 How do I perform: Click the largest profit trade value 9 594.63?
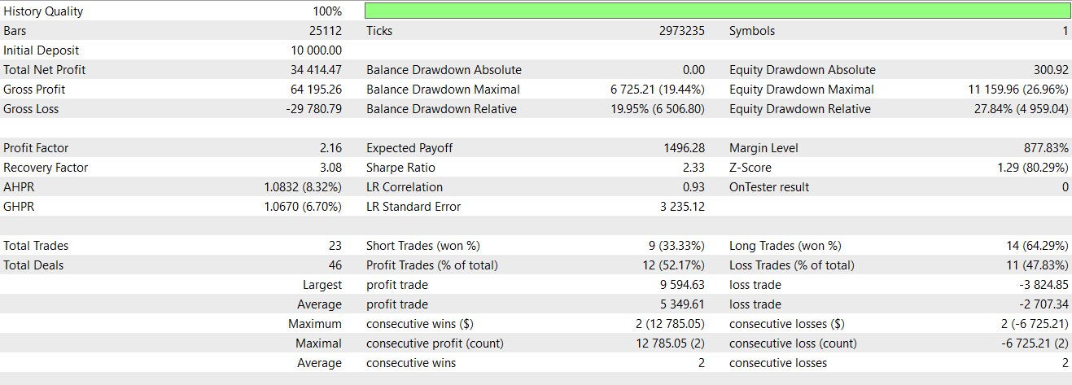(x=677, y=285)
